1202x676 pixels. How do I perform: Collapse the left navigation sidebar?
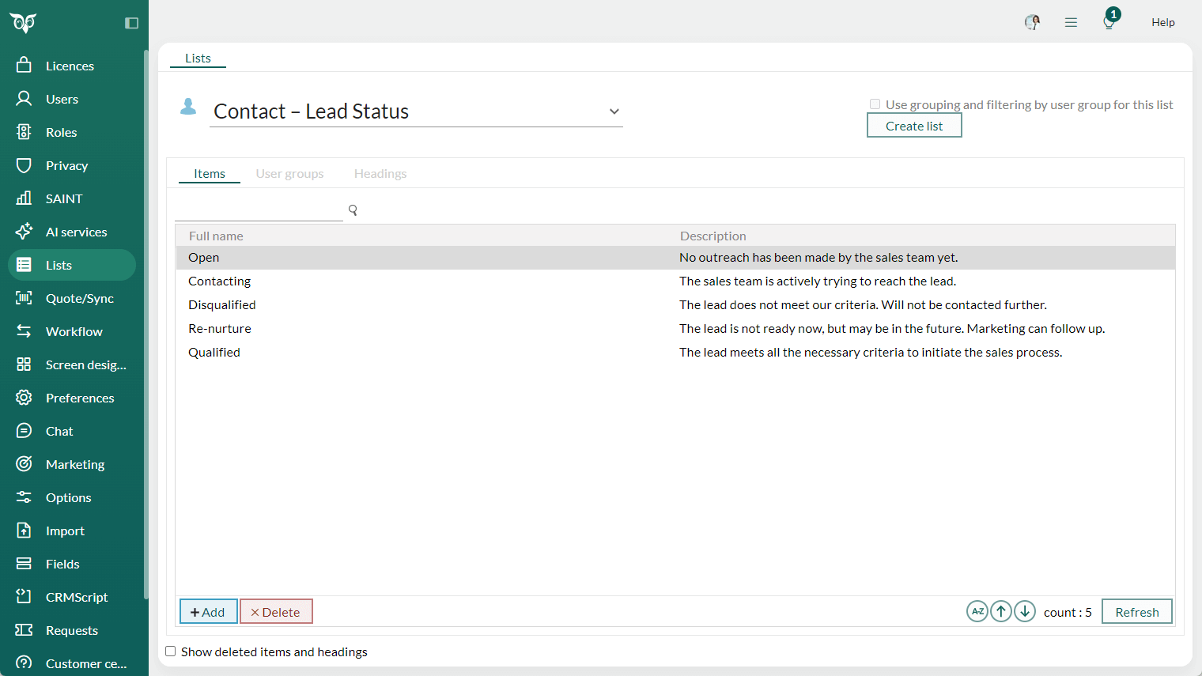[x=130, y=25]
